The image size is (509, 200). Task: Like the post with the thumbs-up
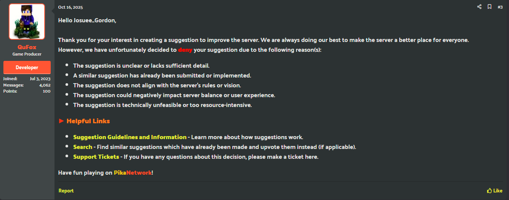495,191
